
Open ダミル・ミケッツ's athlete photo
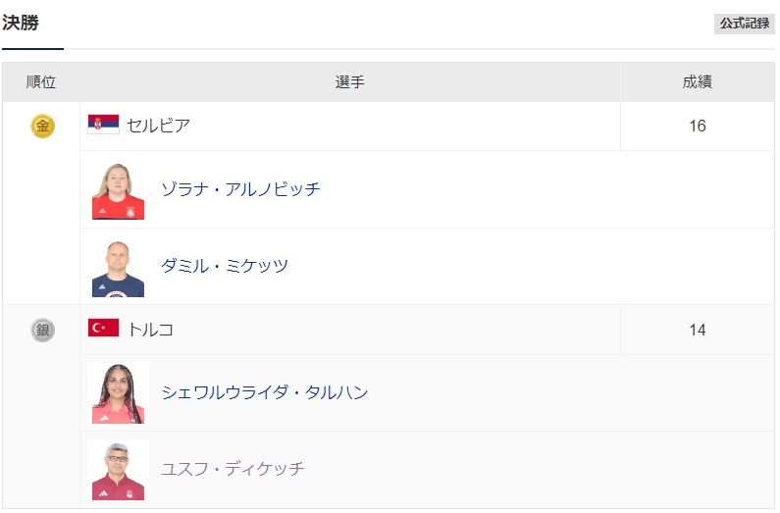pyautogui.click(x=118, y=267)
